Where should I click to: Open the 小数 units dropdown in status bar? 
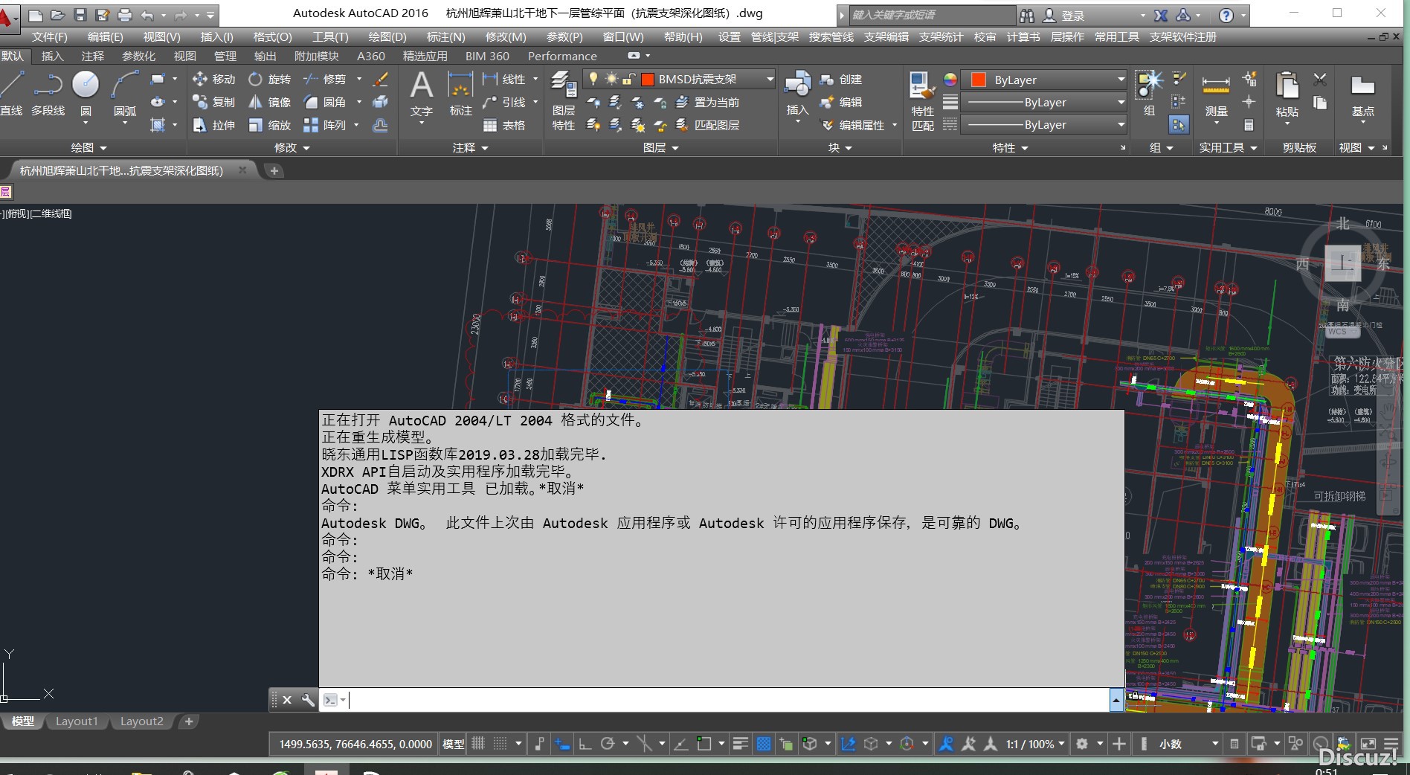point(1188,744)
